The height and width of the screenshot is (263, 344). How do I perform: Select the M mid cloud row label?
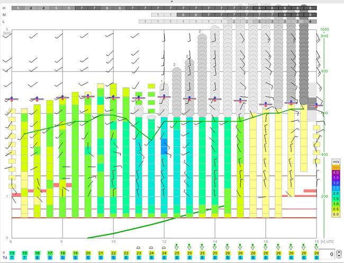pyautogui.click(x=4, y=15)
